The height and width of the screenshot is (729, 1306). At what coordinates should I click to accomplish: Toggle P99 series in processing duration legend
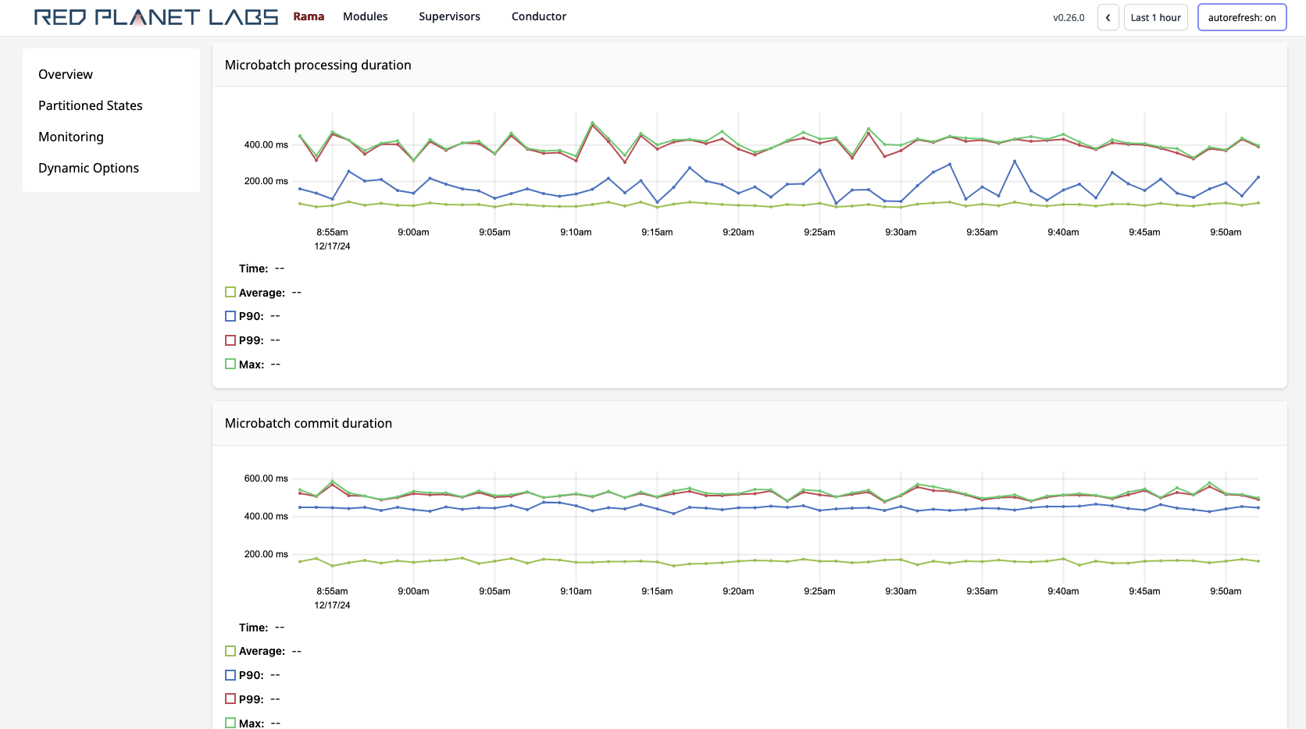(230, 340)
